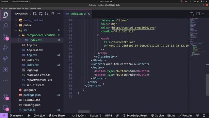The height and width of the screenshot is (118, 209).
Task: Open editor more actions ellipsis
Action: (x=204, y=14)
